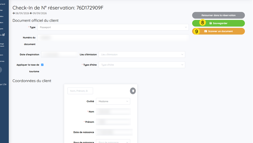Expand the Lieu d'émission dropdown
253x143 pixels.
142,55
